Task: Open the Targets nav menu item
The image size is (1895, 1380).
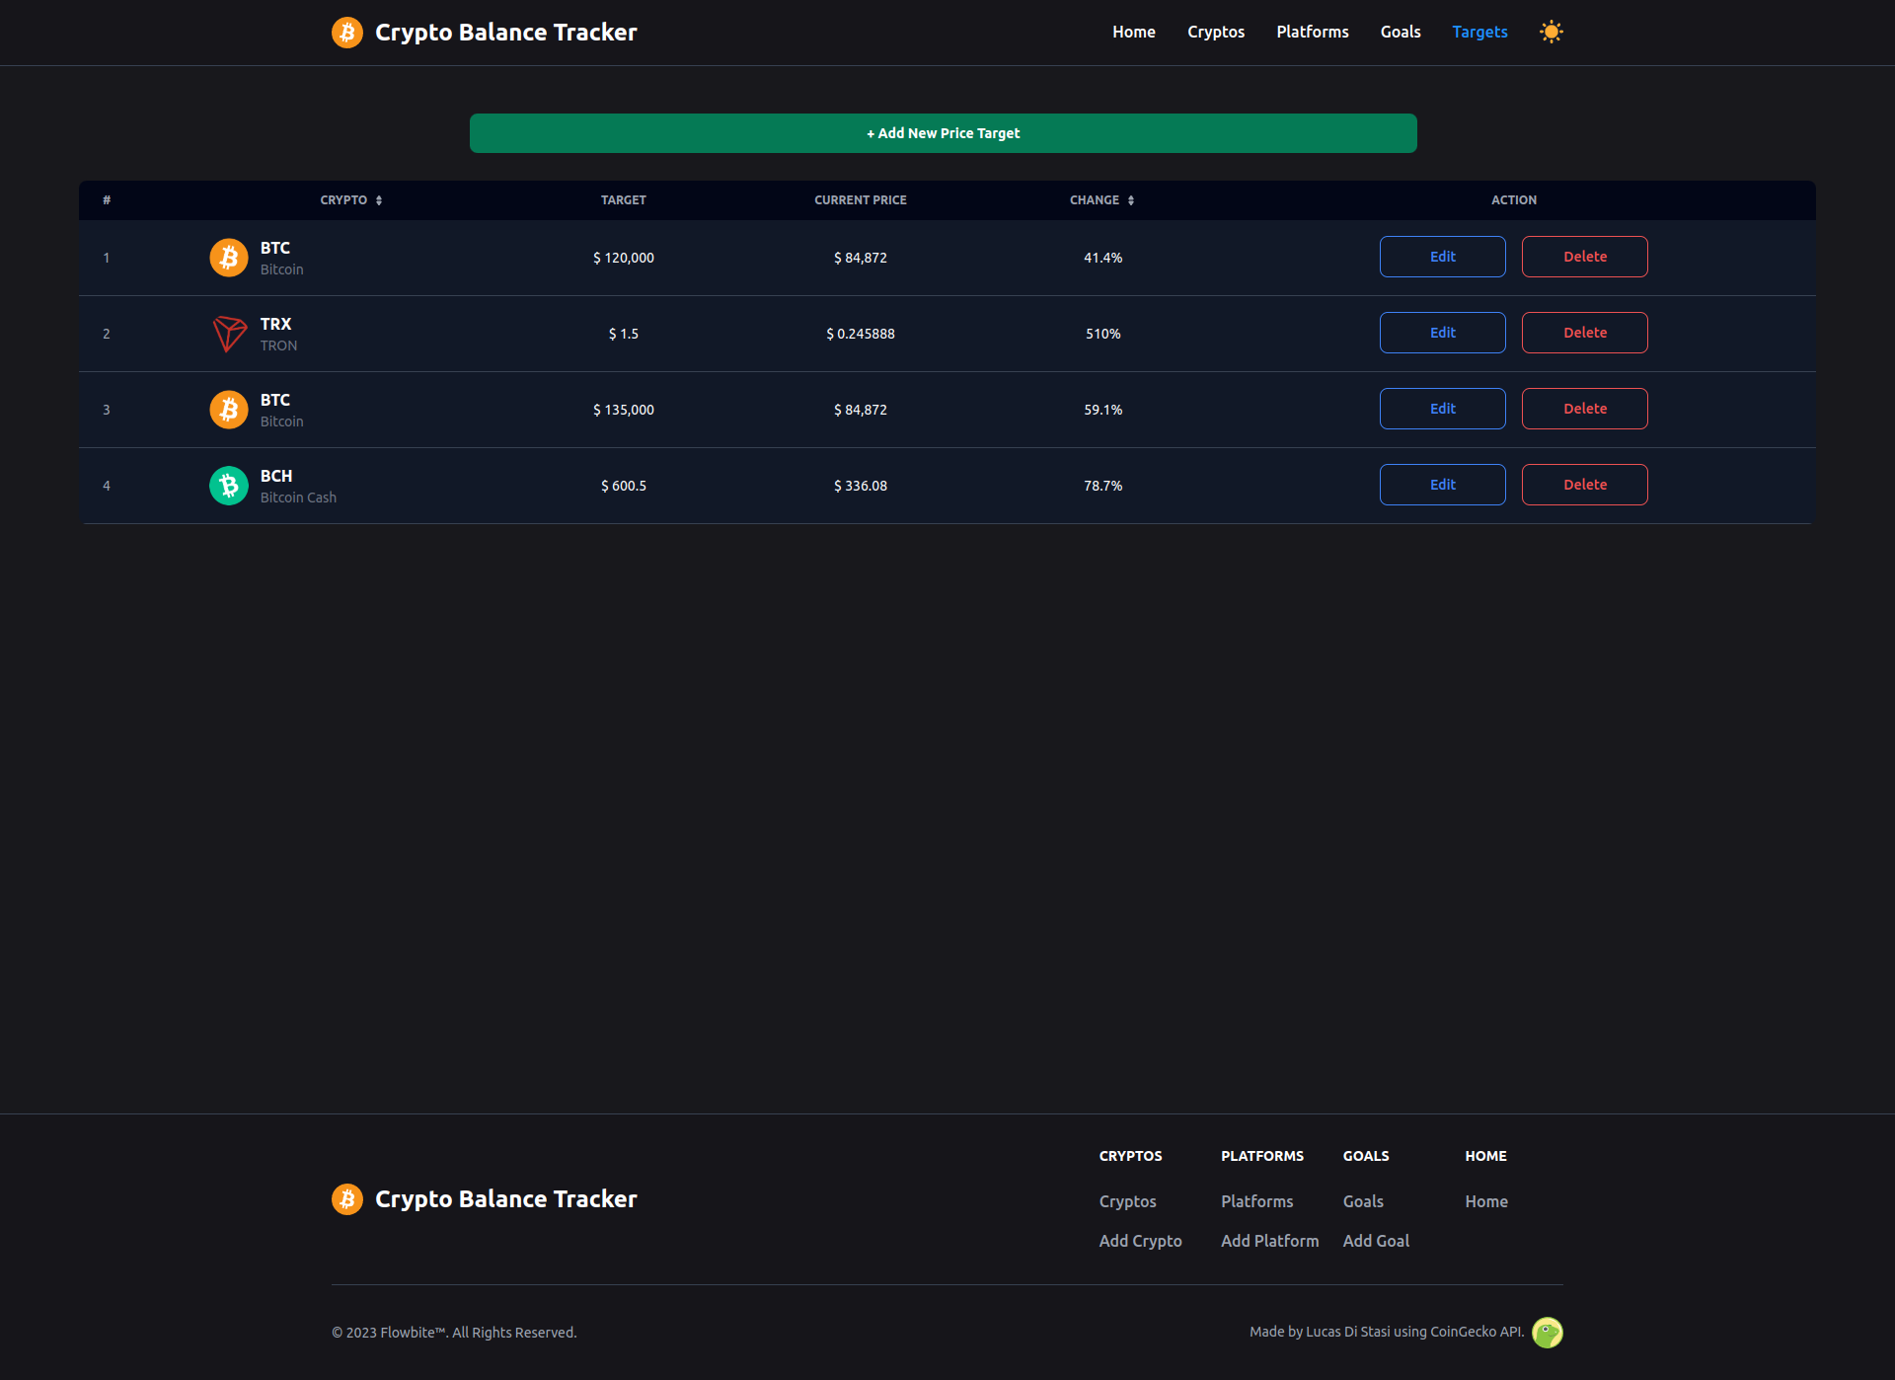Action: [x=1479, y=32]
